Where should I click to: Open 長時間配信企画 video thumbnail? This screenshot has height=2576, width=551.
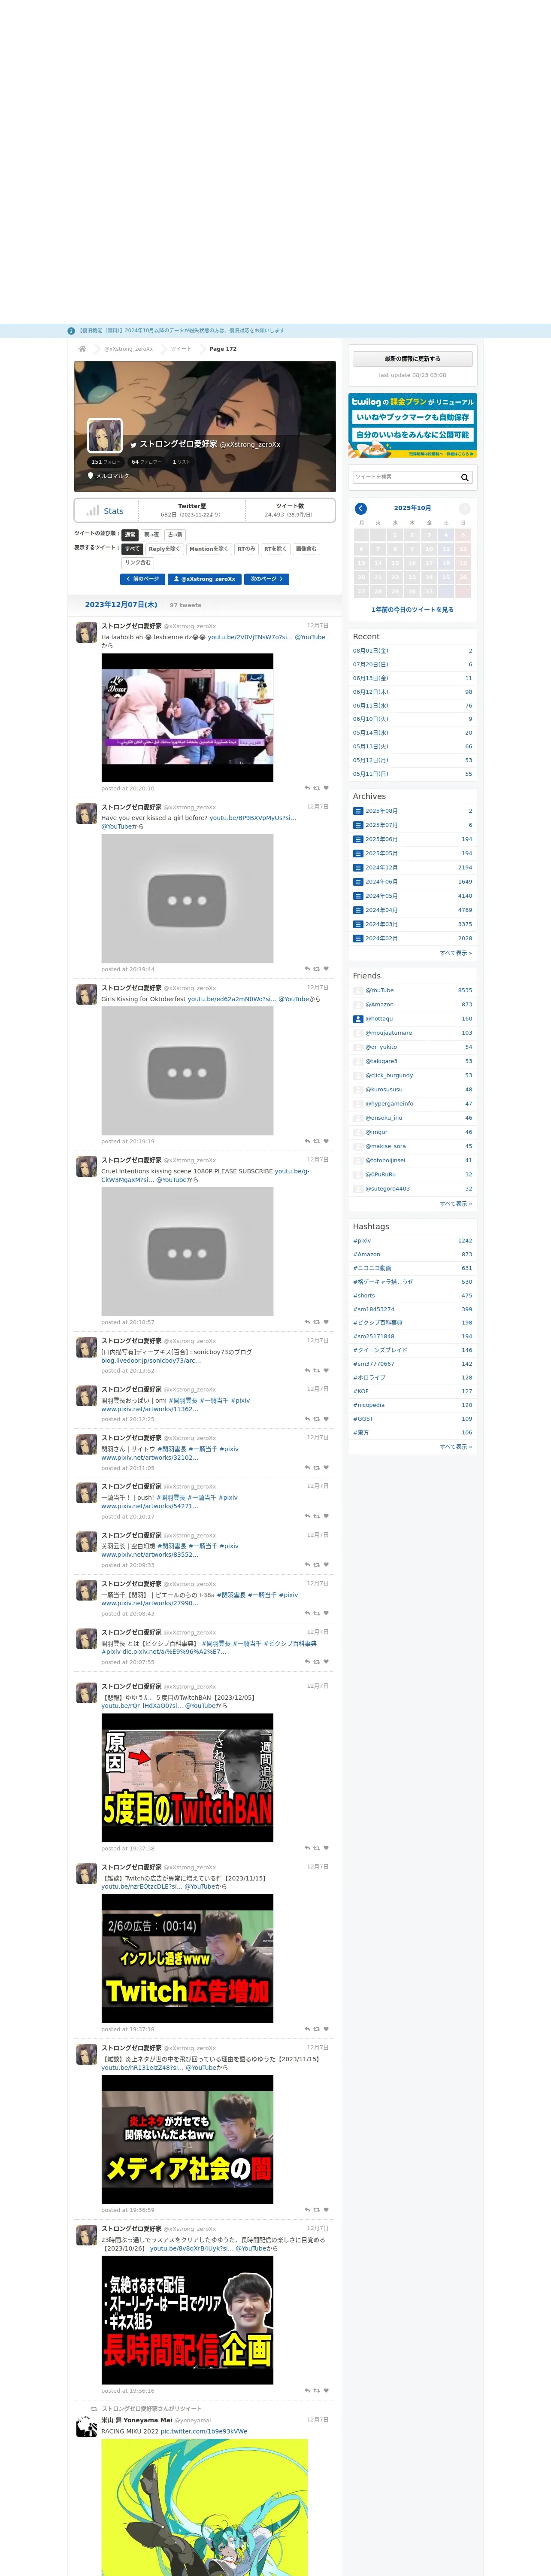click(187, 2320)
